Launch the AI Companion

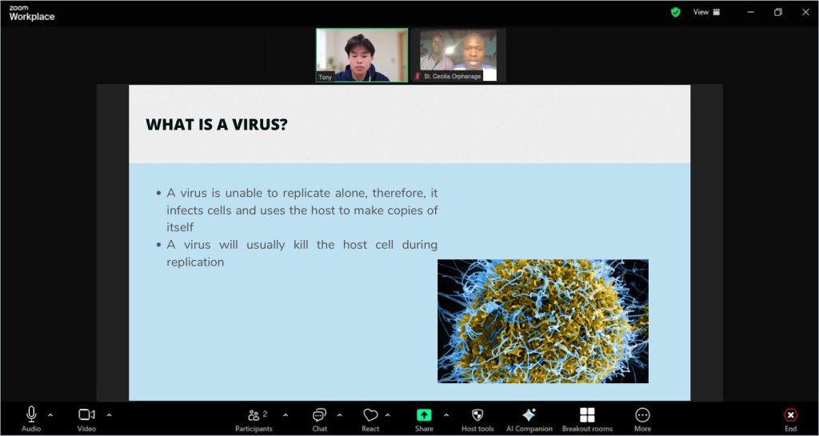[x=529, y=419]
